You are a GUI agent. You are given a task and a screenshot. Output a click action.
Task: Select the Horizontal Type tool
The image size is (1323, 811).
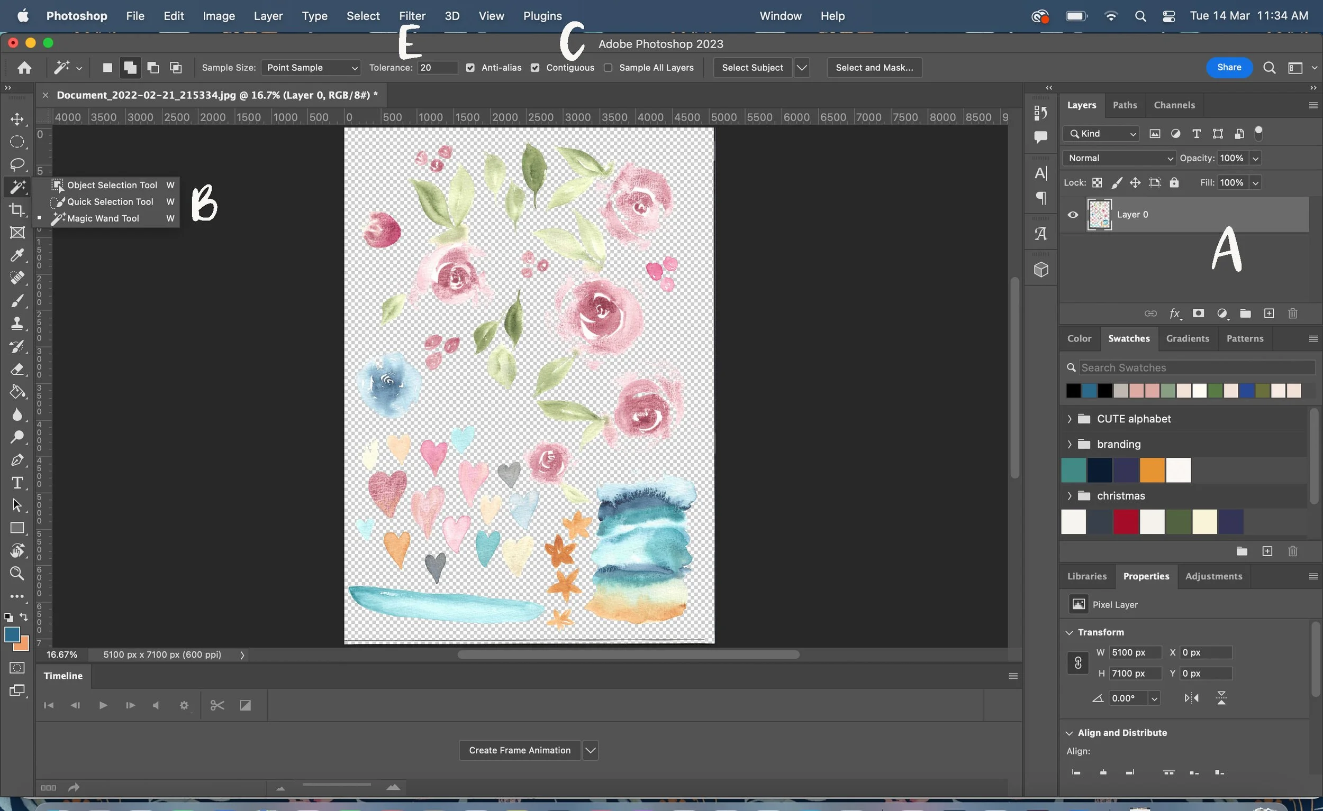point(17,483)
